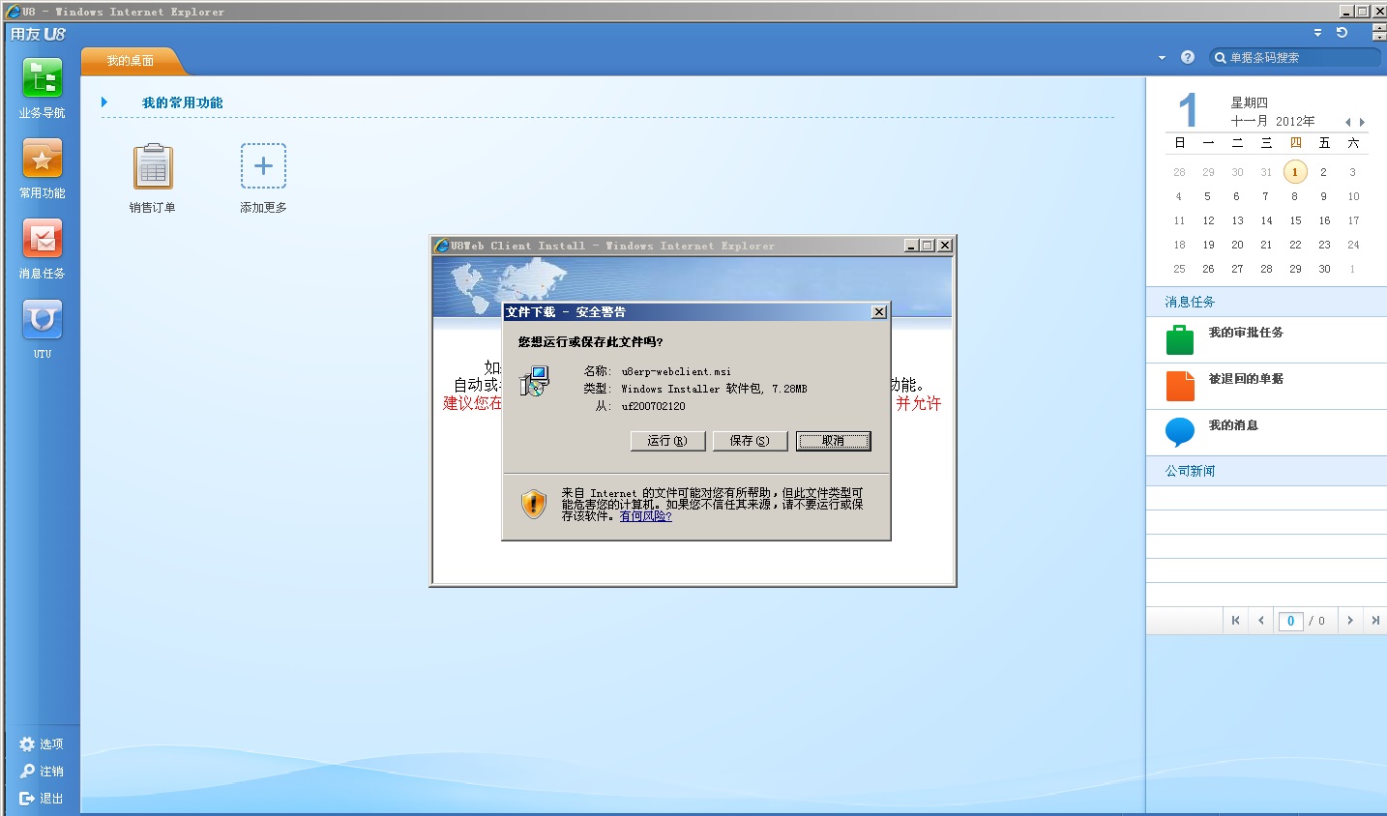1387x816 pixels.
Task: Open the double-line dropdown arrow beside refresh
Action: click(1317, 33)
